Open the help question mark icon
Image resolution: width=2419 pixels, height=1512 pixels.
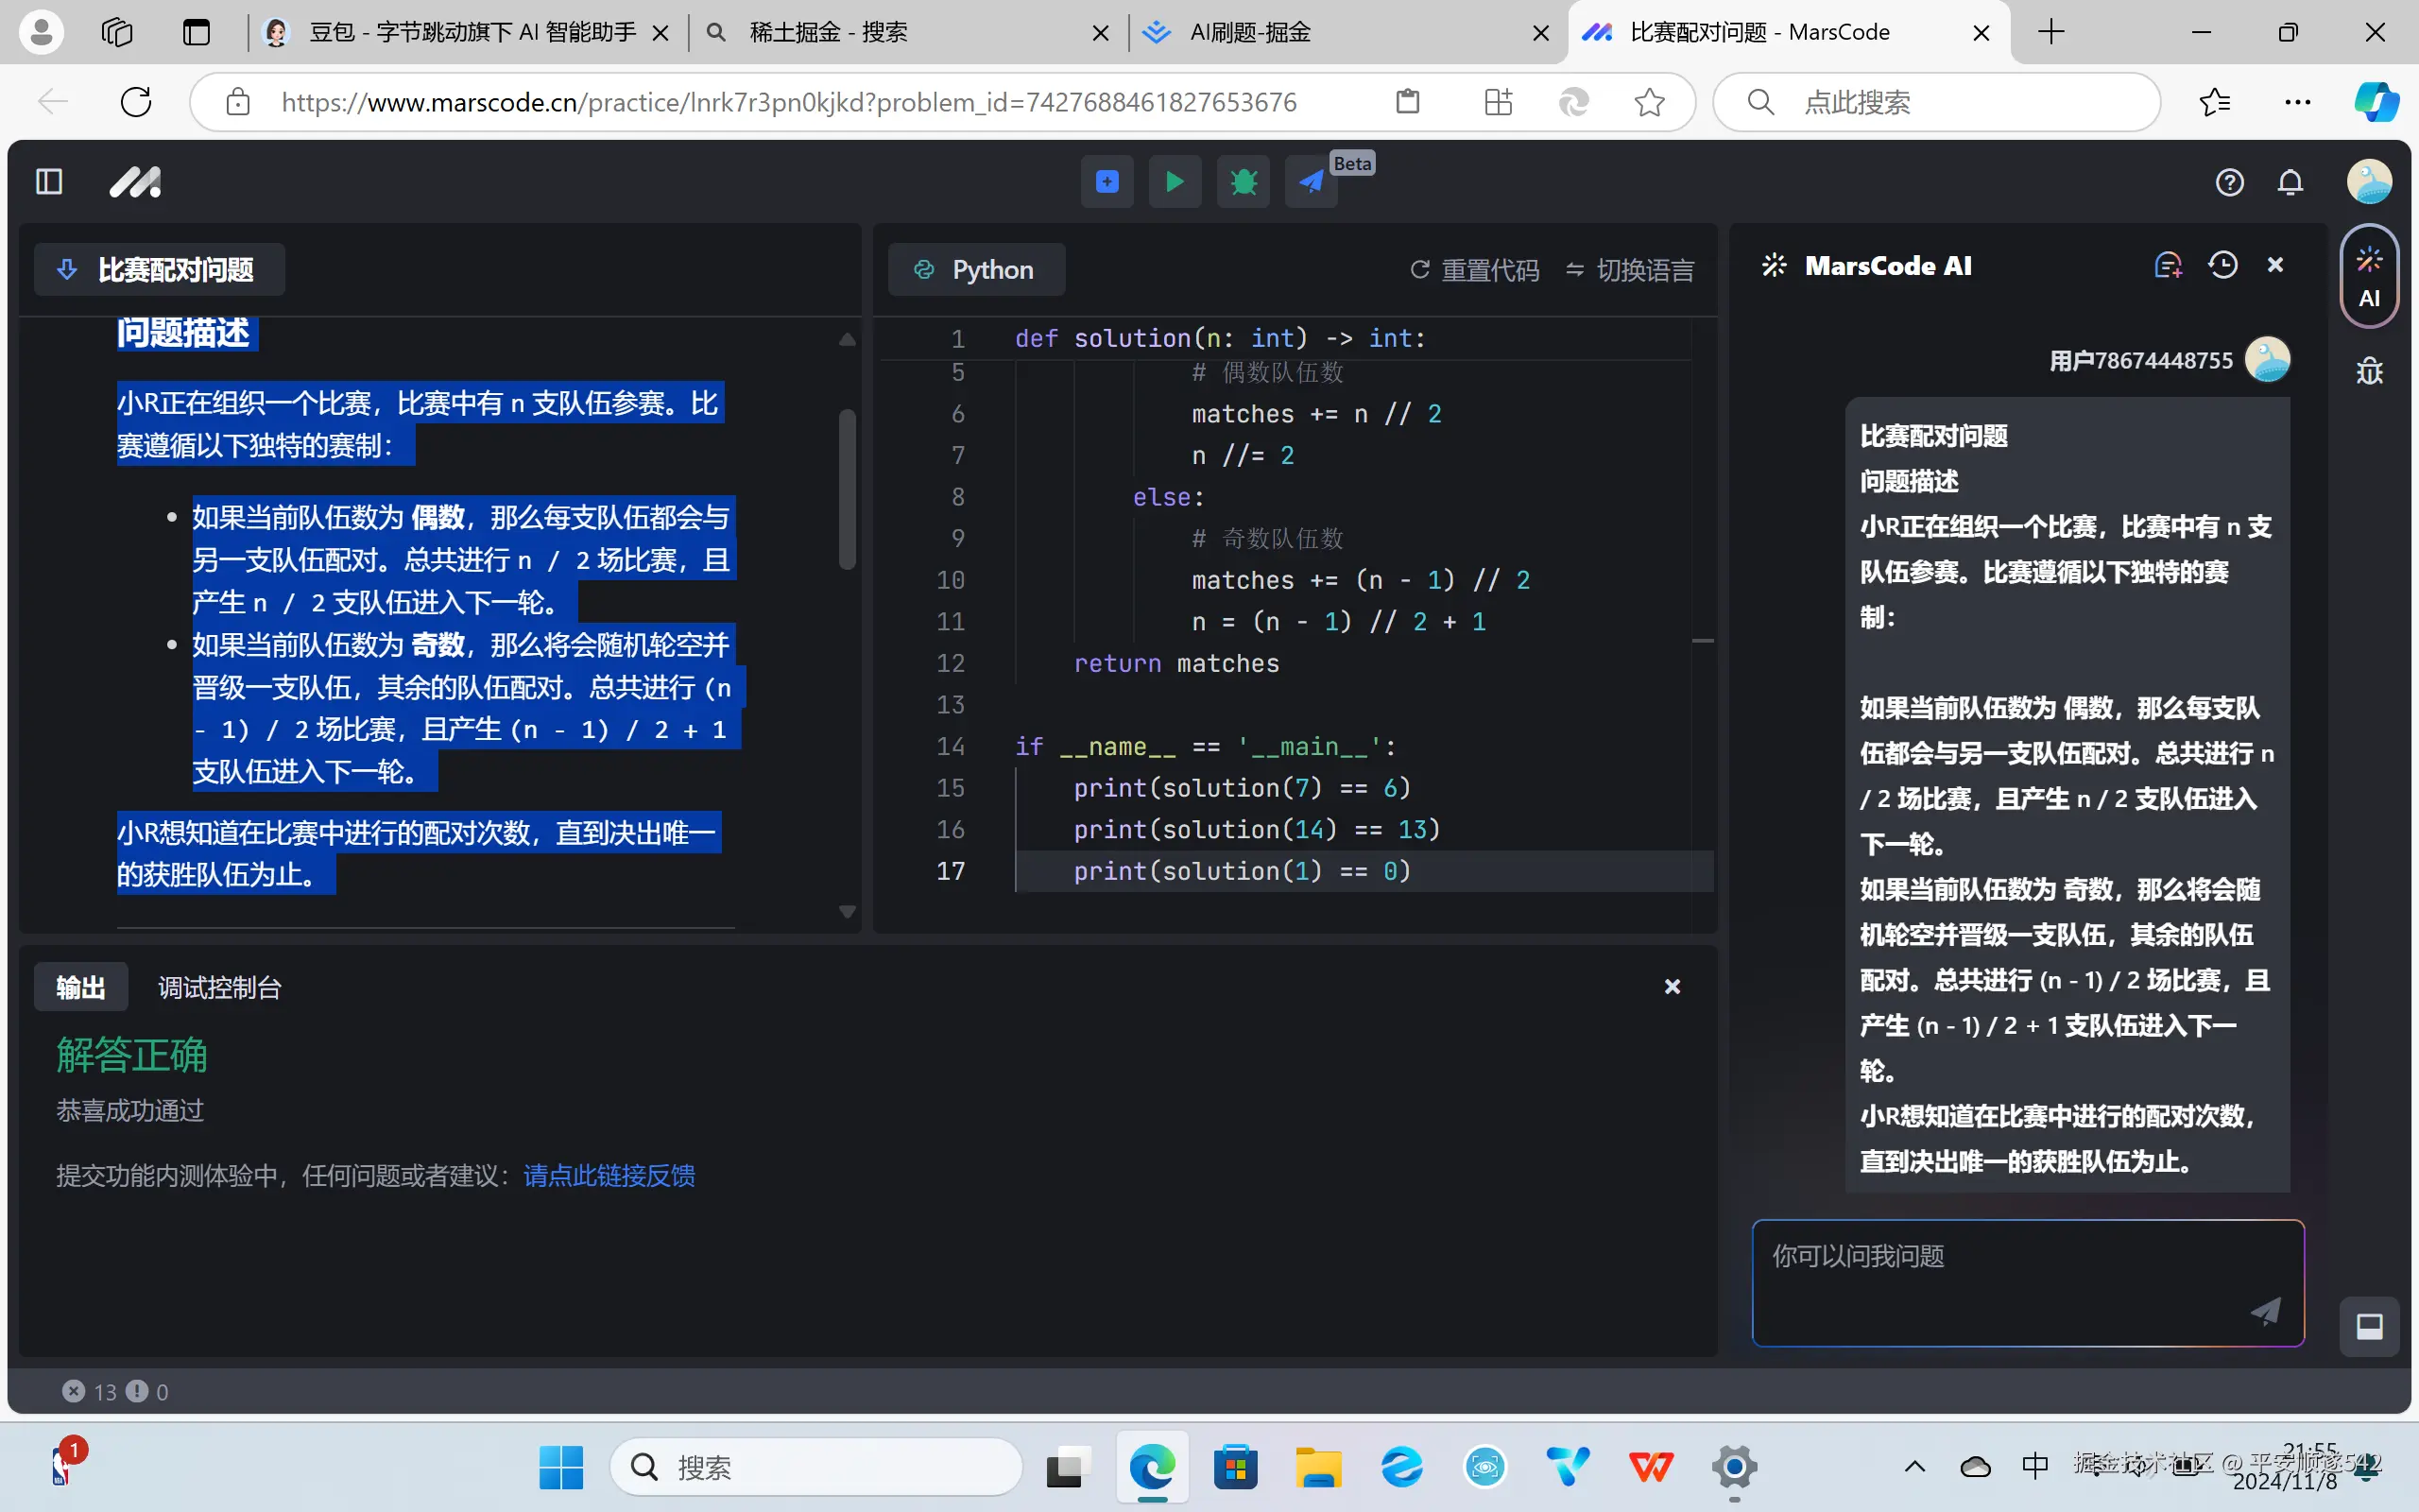(2229, 183)
